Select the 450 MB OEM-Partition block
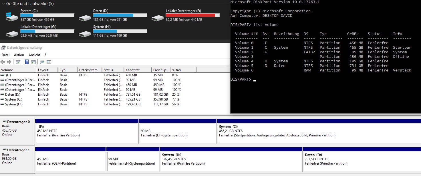 click(70, 161)
